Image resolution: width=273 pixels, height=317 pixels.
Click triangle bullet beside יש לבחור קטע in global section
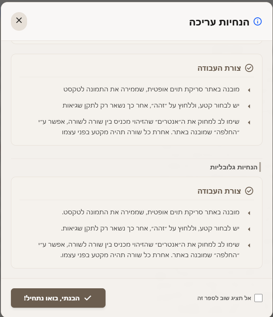pos(249,229)
